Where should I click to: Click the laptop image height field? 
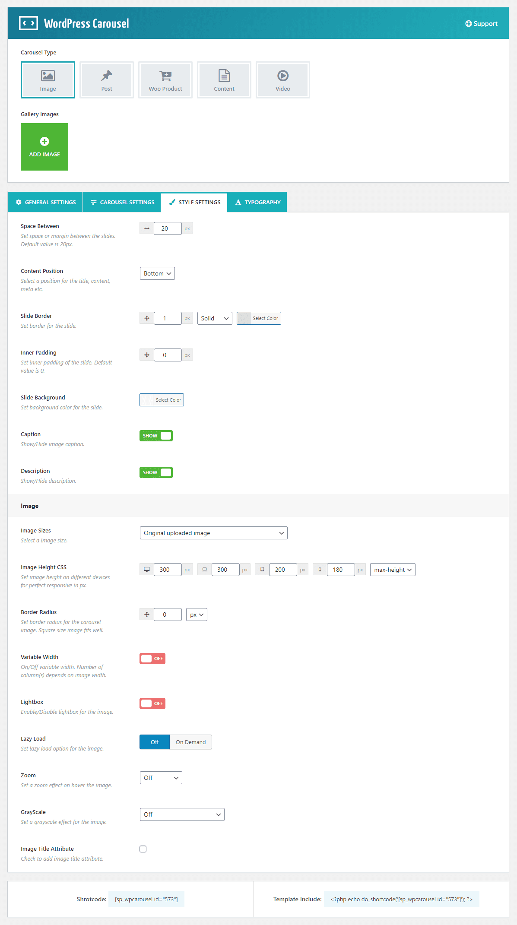tap(225, 570)
